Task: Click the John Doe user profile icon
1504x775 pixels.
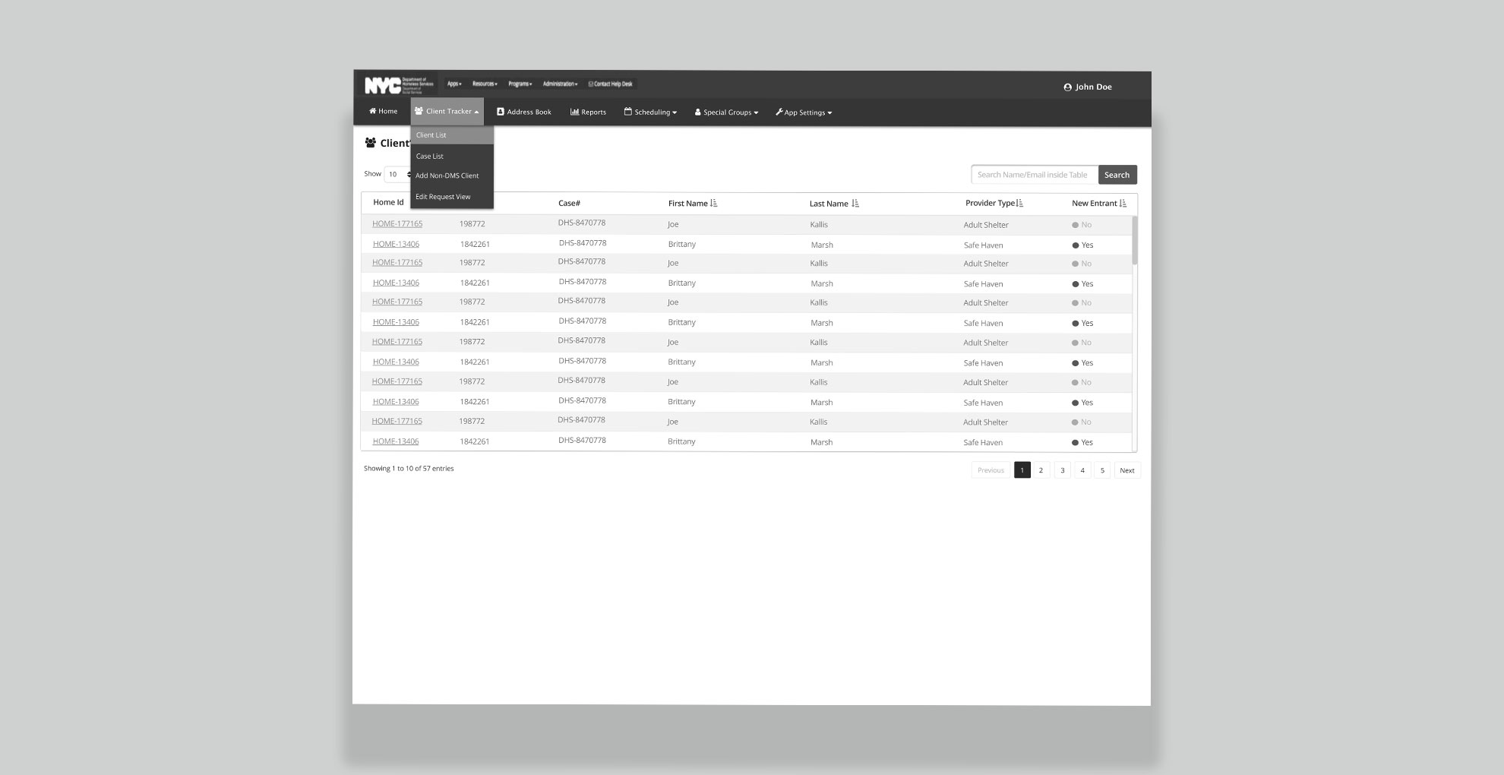Action: coord(1067,87)
